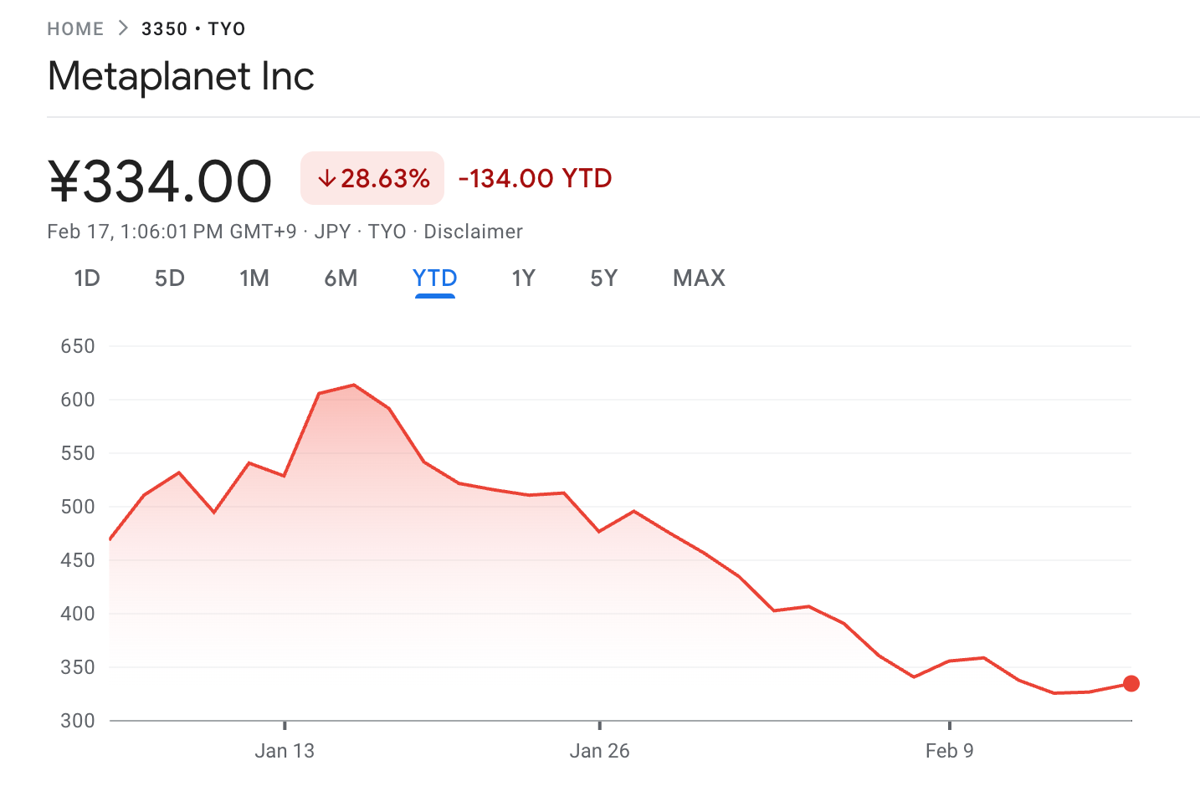
Task: Click the ¥334.00 current price display
Action: [x=159, y=180]
